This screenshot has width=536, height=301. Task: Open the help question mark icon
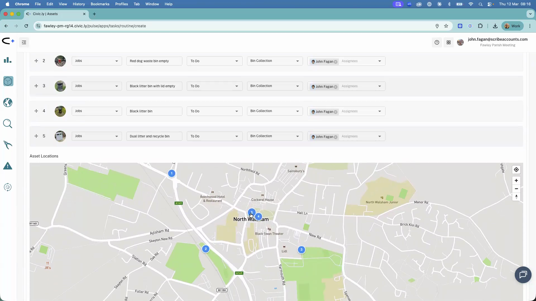(x=437, y=42)
